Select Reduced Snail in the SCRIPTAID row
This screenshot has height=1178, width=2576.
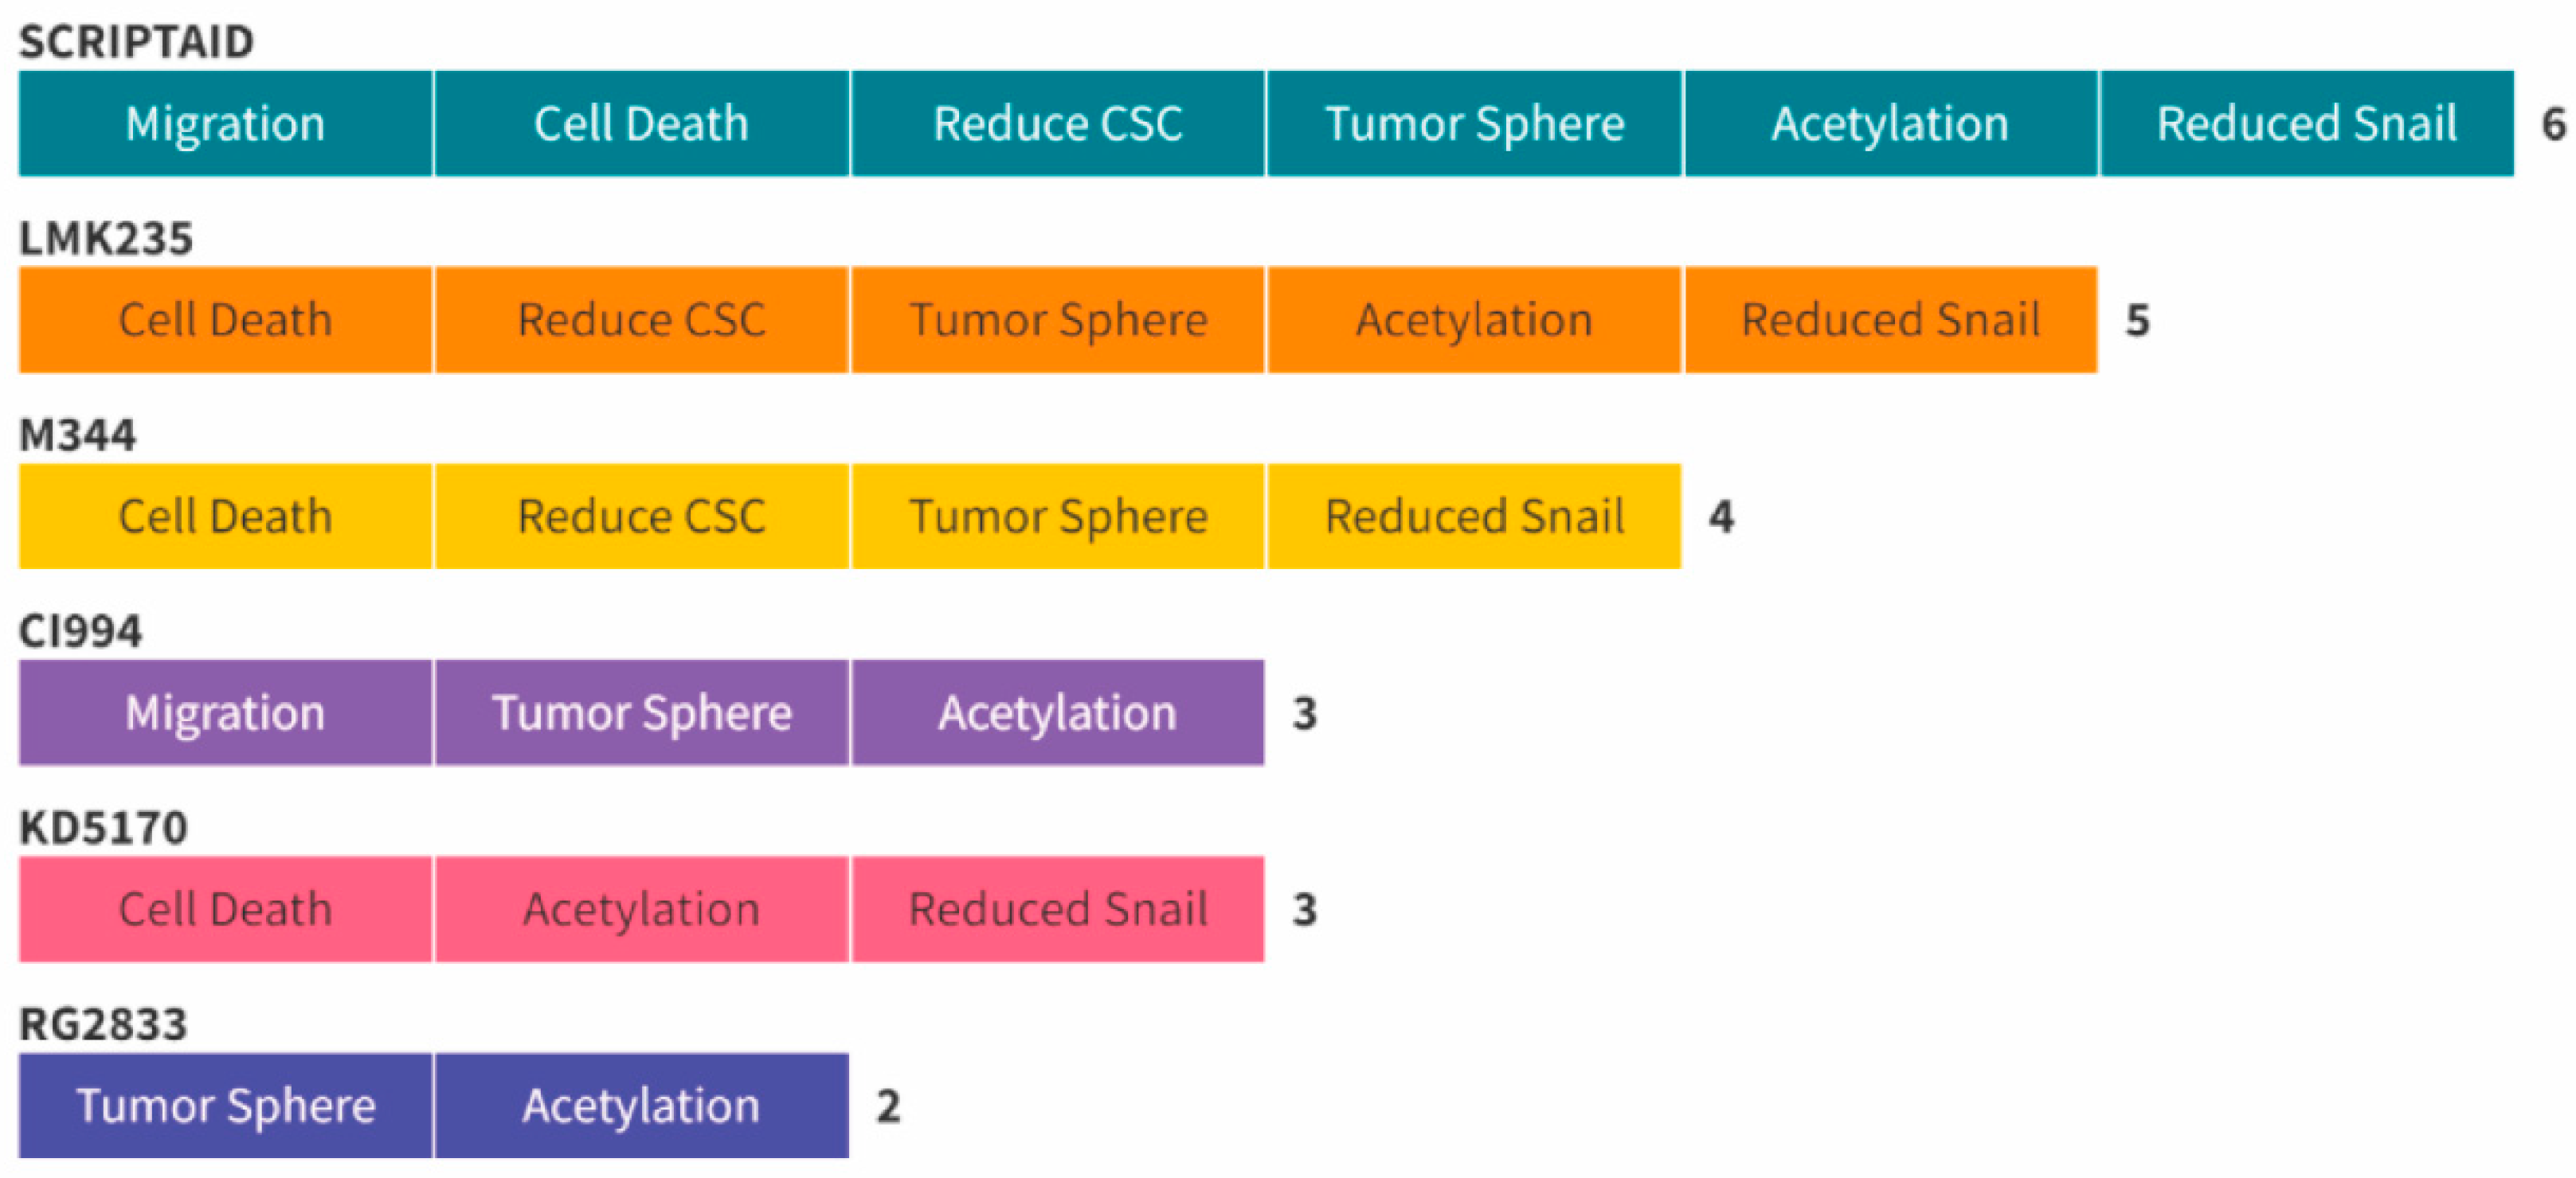(x=2306, y=124)
